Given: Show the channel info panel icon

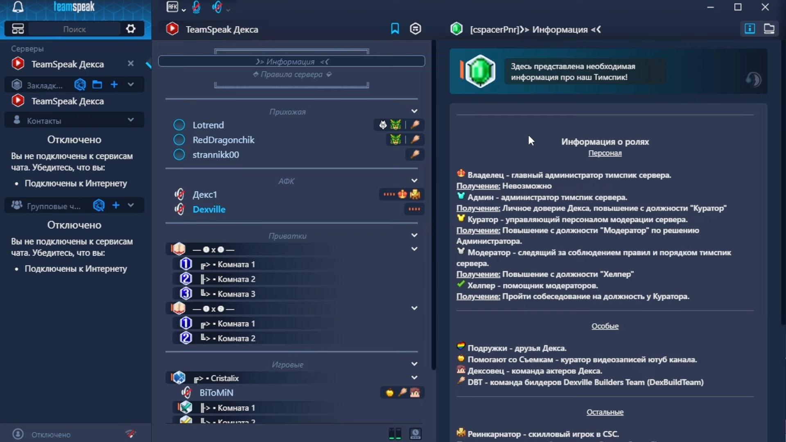Looking at the screenshot, I should pos(750,29).
